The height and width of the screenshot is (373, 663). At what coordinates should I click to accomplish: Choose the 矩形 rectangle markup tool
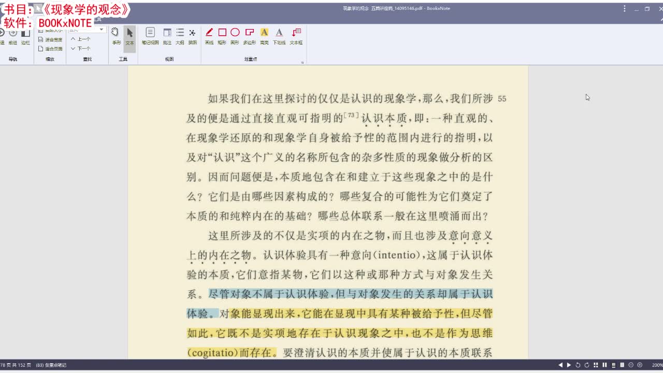coord(222,36)
